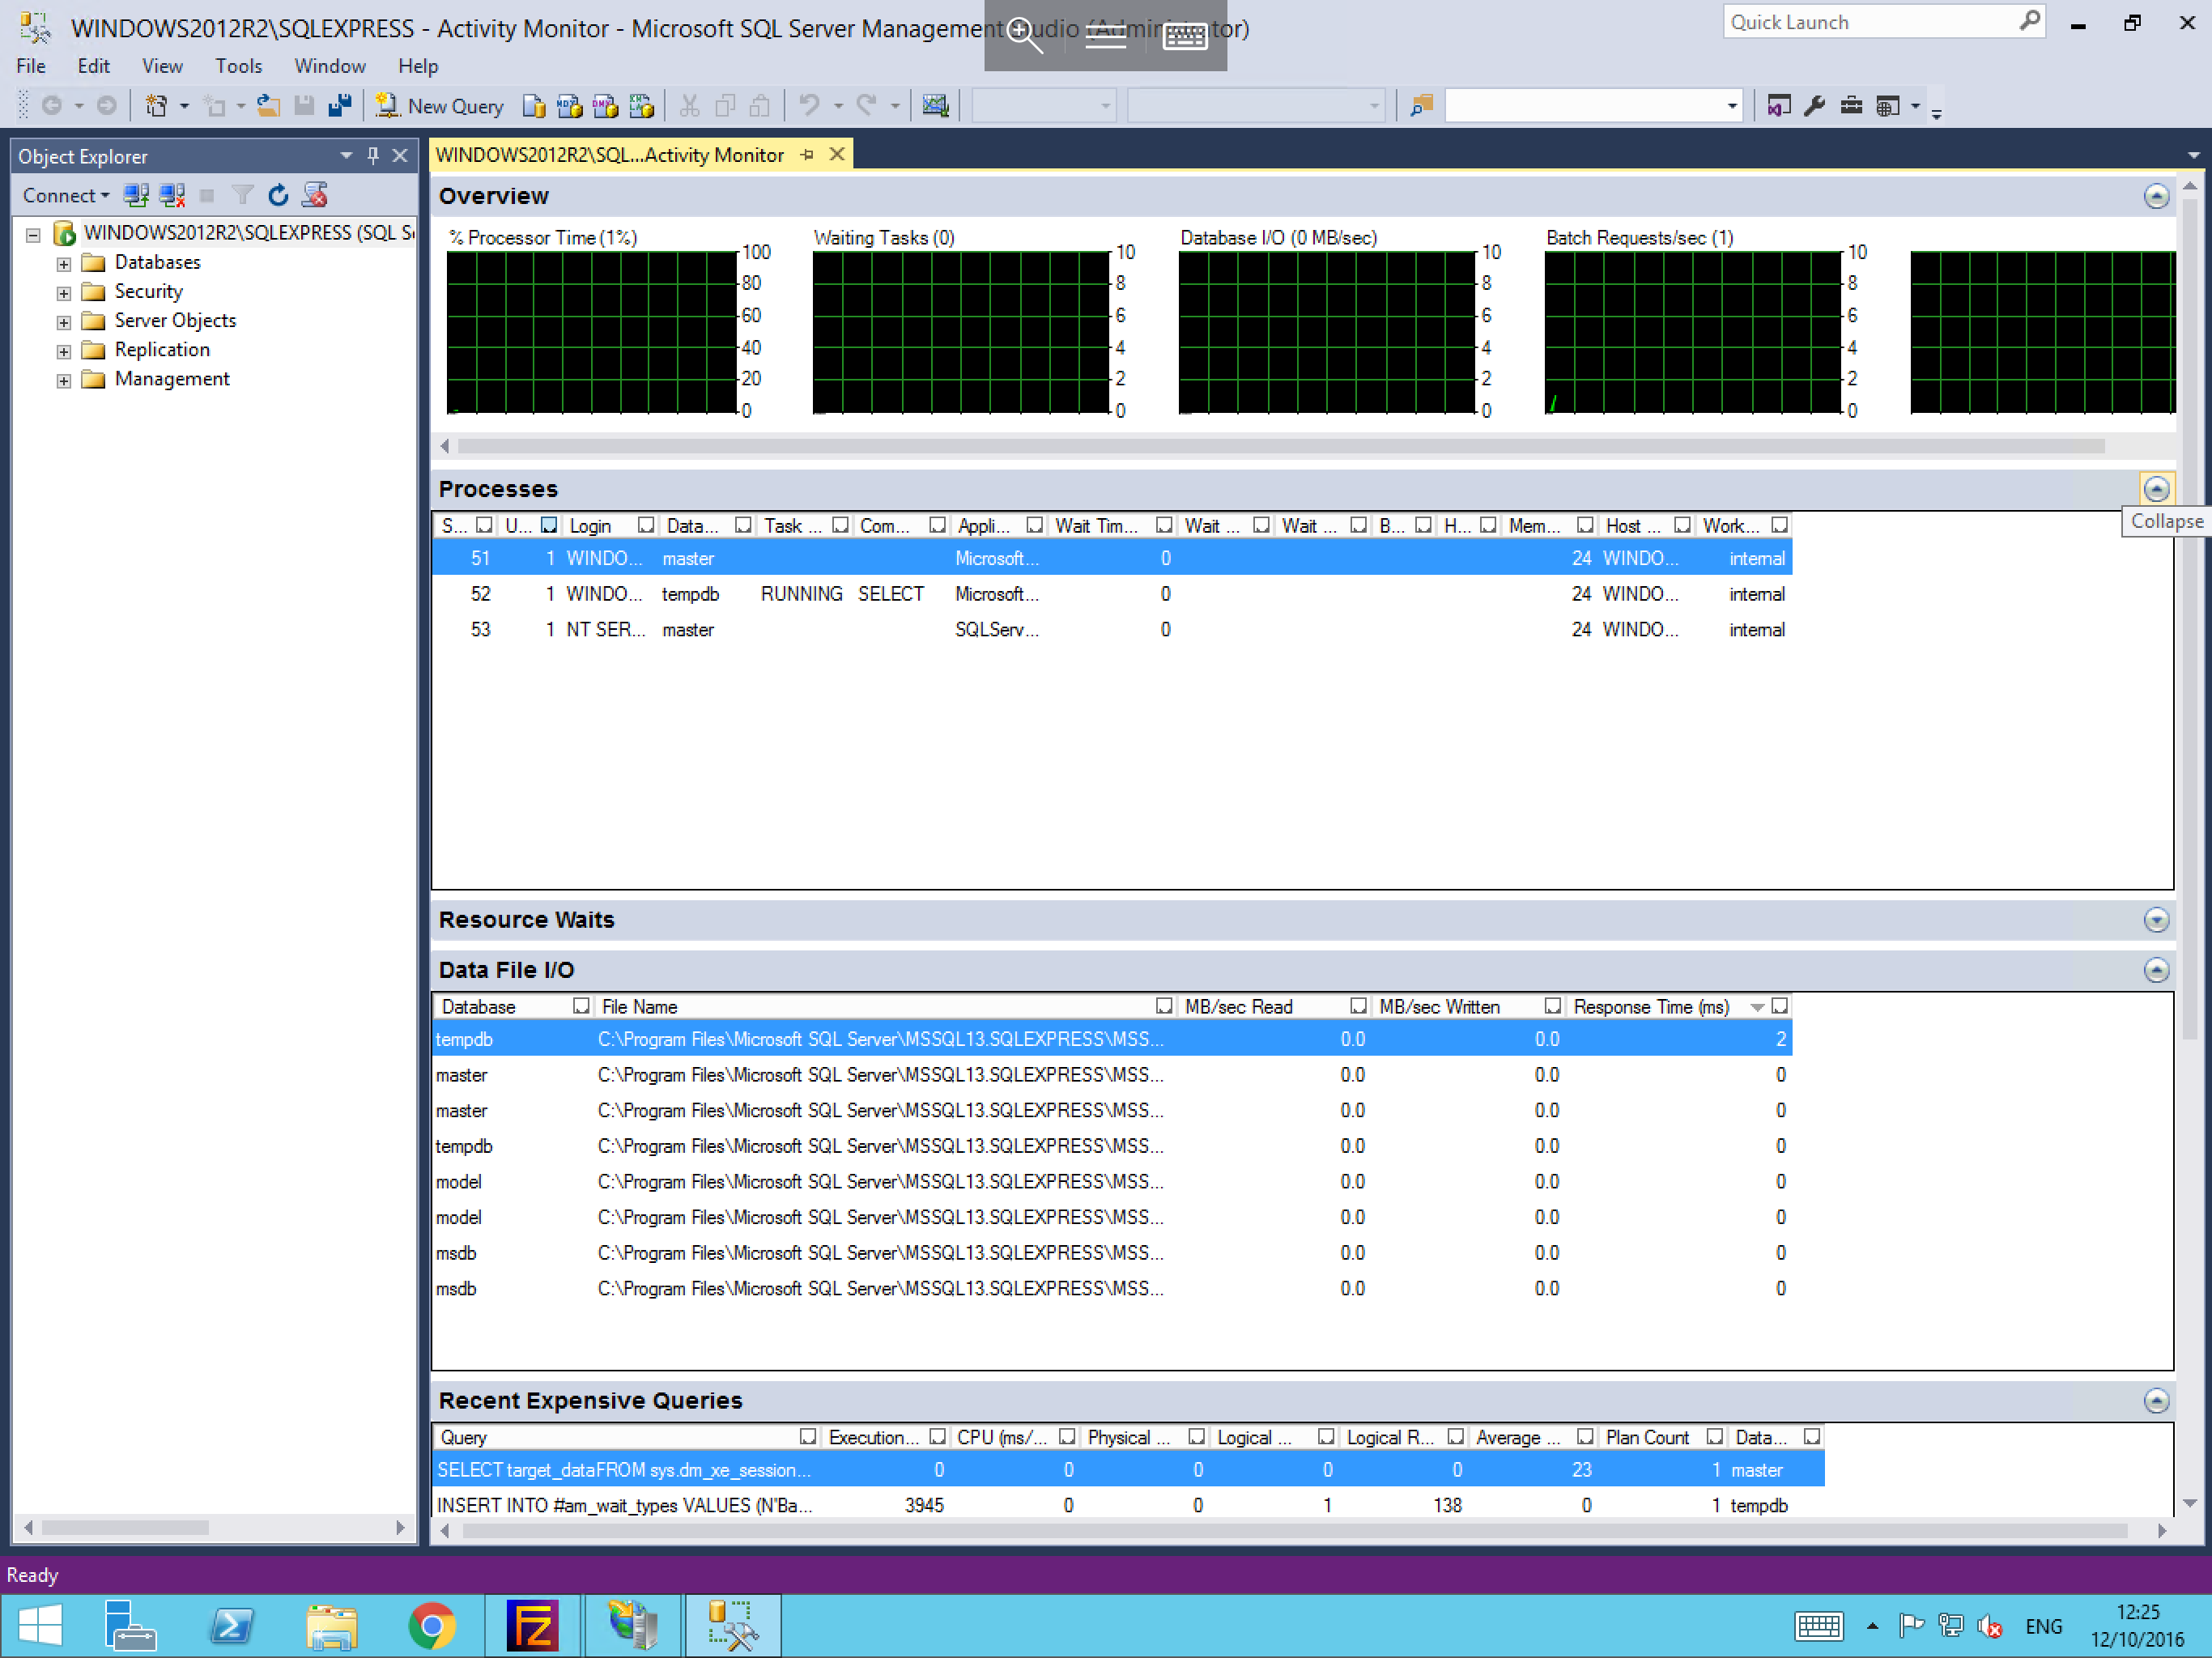Open Google Chrome from the taskbar
2212x1658 pixels.
pyautogui.click(x=432, y=1626)
